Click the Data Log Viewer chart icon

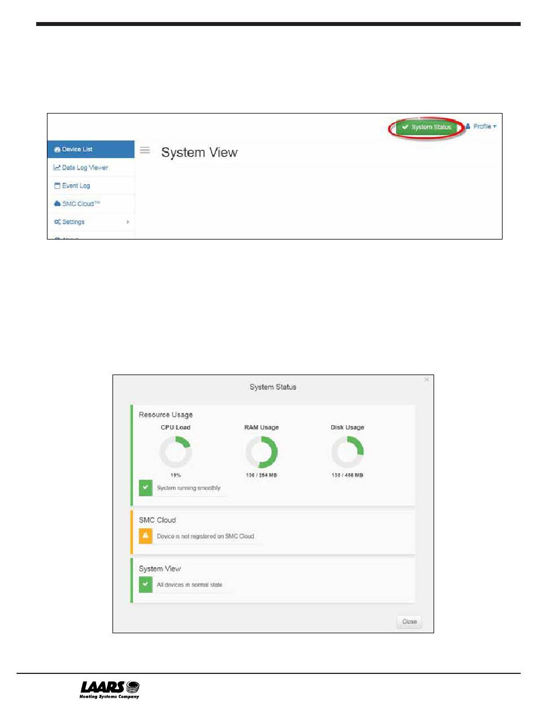tap(57, 167)
